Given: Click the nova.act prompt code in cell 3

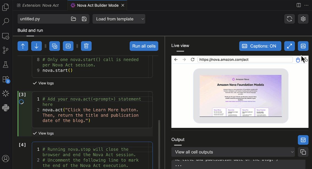Looking at the screenshot, I should click(90, 115).
